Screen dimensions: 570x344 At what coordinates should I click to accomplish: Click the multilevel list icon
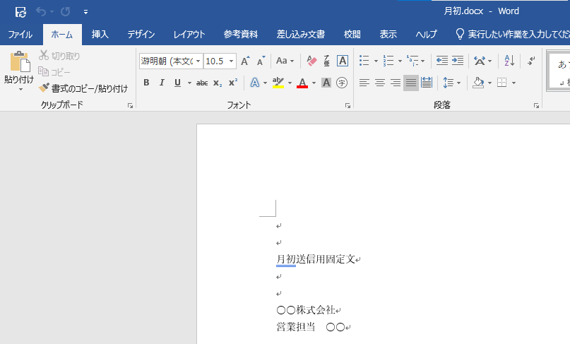pos(412,61)
